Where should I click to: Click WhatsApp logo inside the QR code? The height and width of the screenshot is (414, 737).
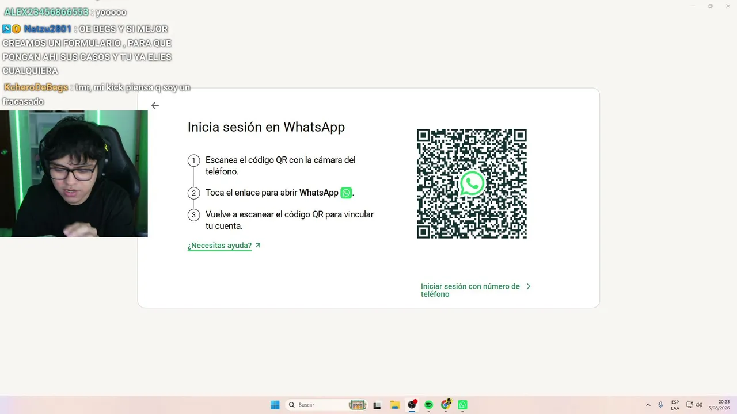[x=472, y=183]
